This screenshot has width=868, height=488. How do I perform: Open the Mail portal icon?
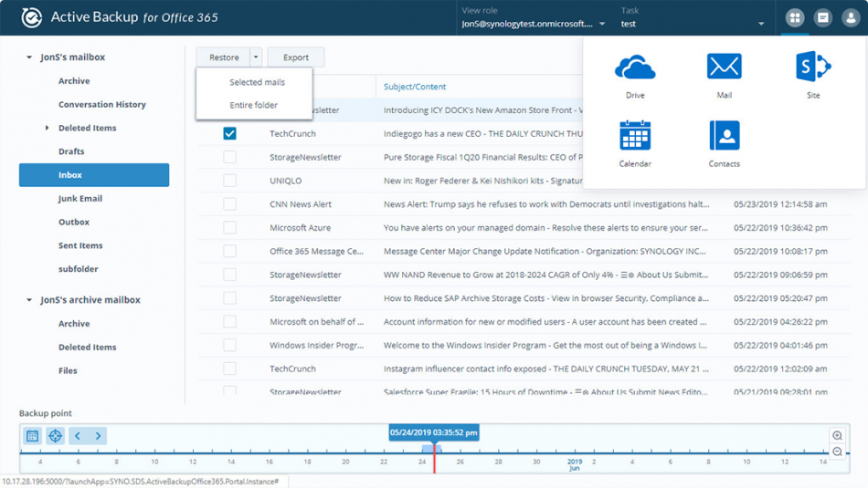point(724,67)
